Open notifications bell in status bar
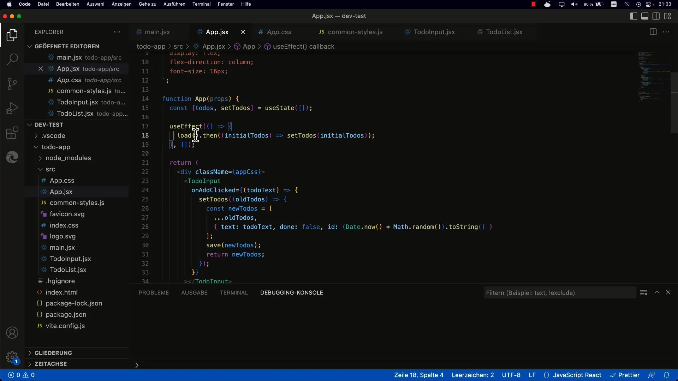The width and height of the screenshot is (678, 381). coord(666,375)
